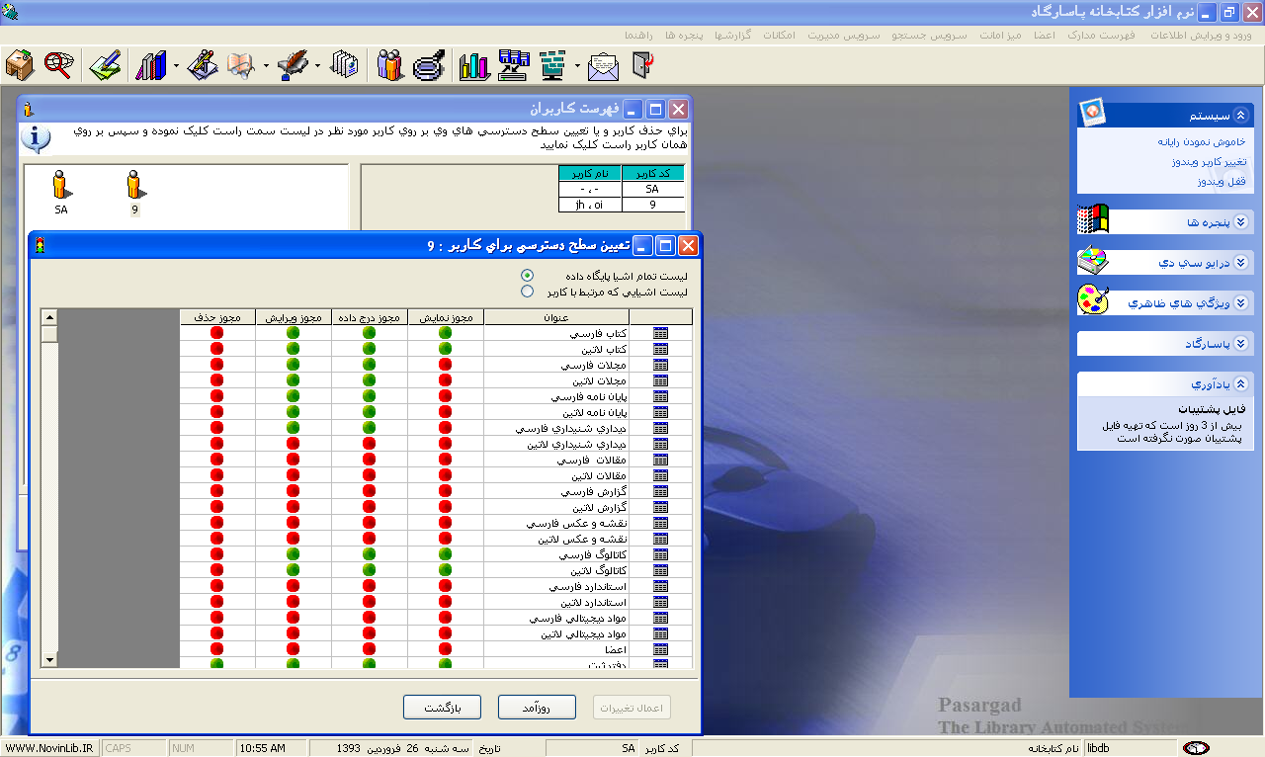Open dropdown arrow beside the books icon
This screenshot has height=757, width=1265.
point(175,66)
